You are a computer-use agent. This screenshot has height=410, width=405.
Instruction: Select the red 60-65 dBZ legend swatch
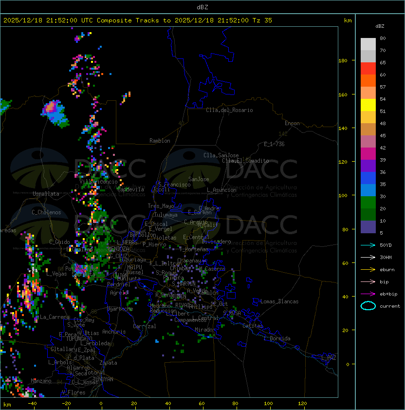tap(368, 69)
